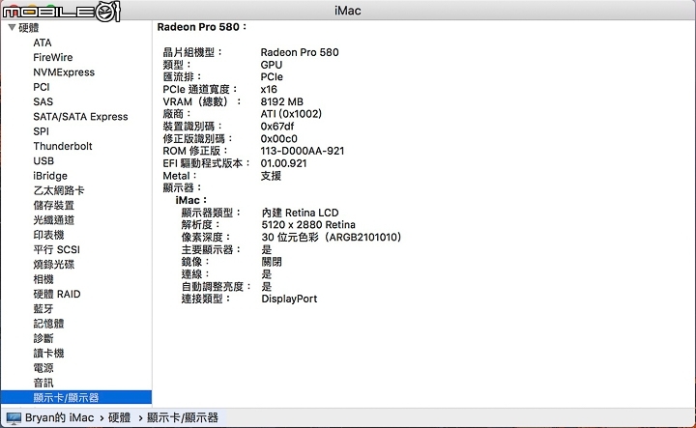
Task: Click 硬體 in the bottom path bar
Action: click(120, 417)
